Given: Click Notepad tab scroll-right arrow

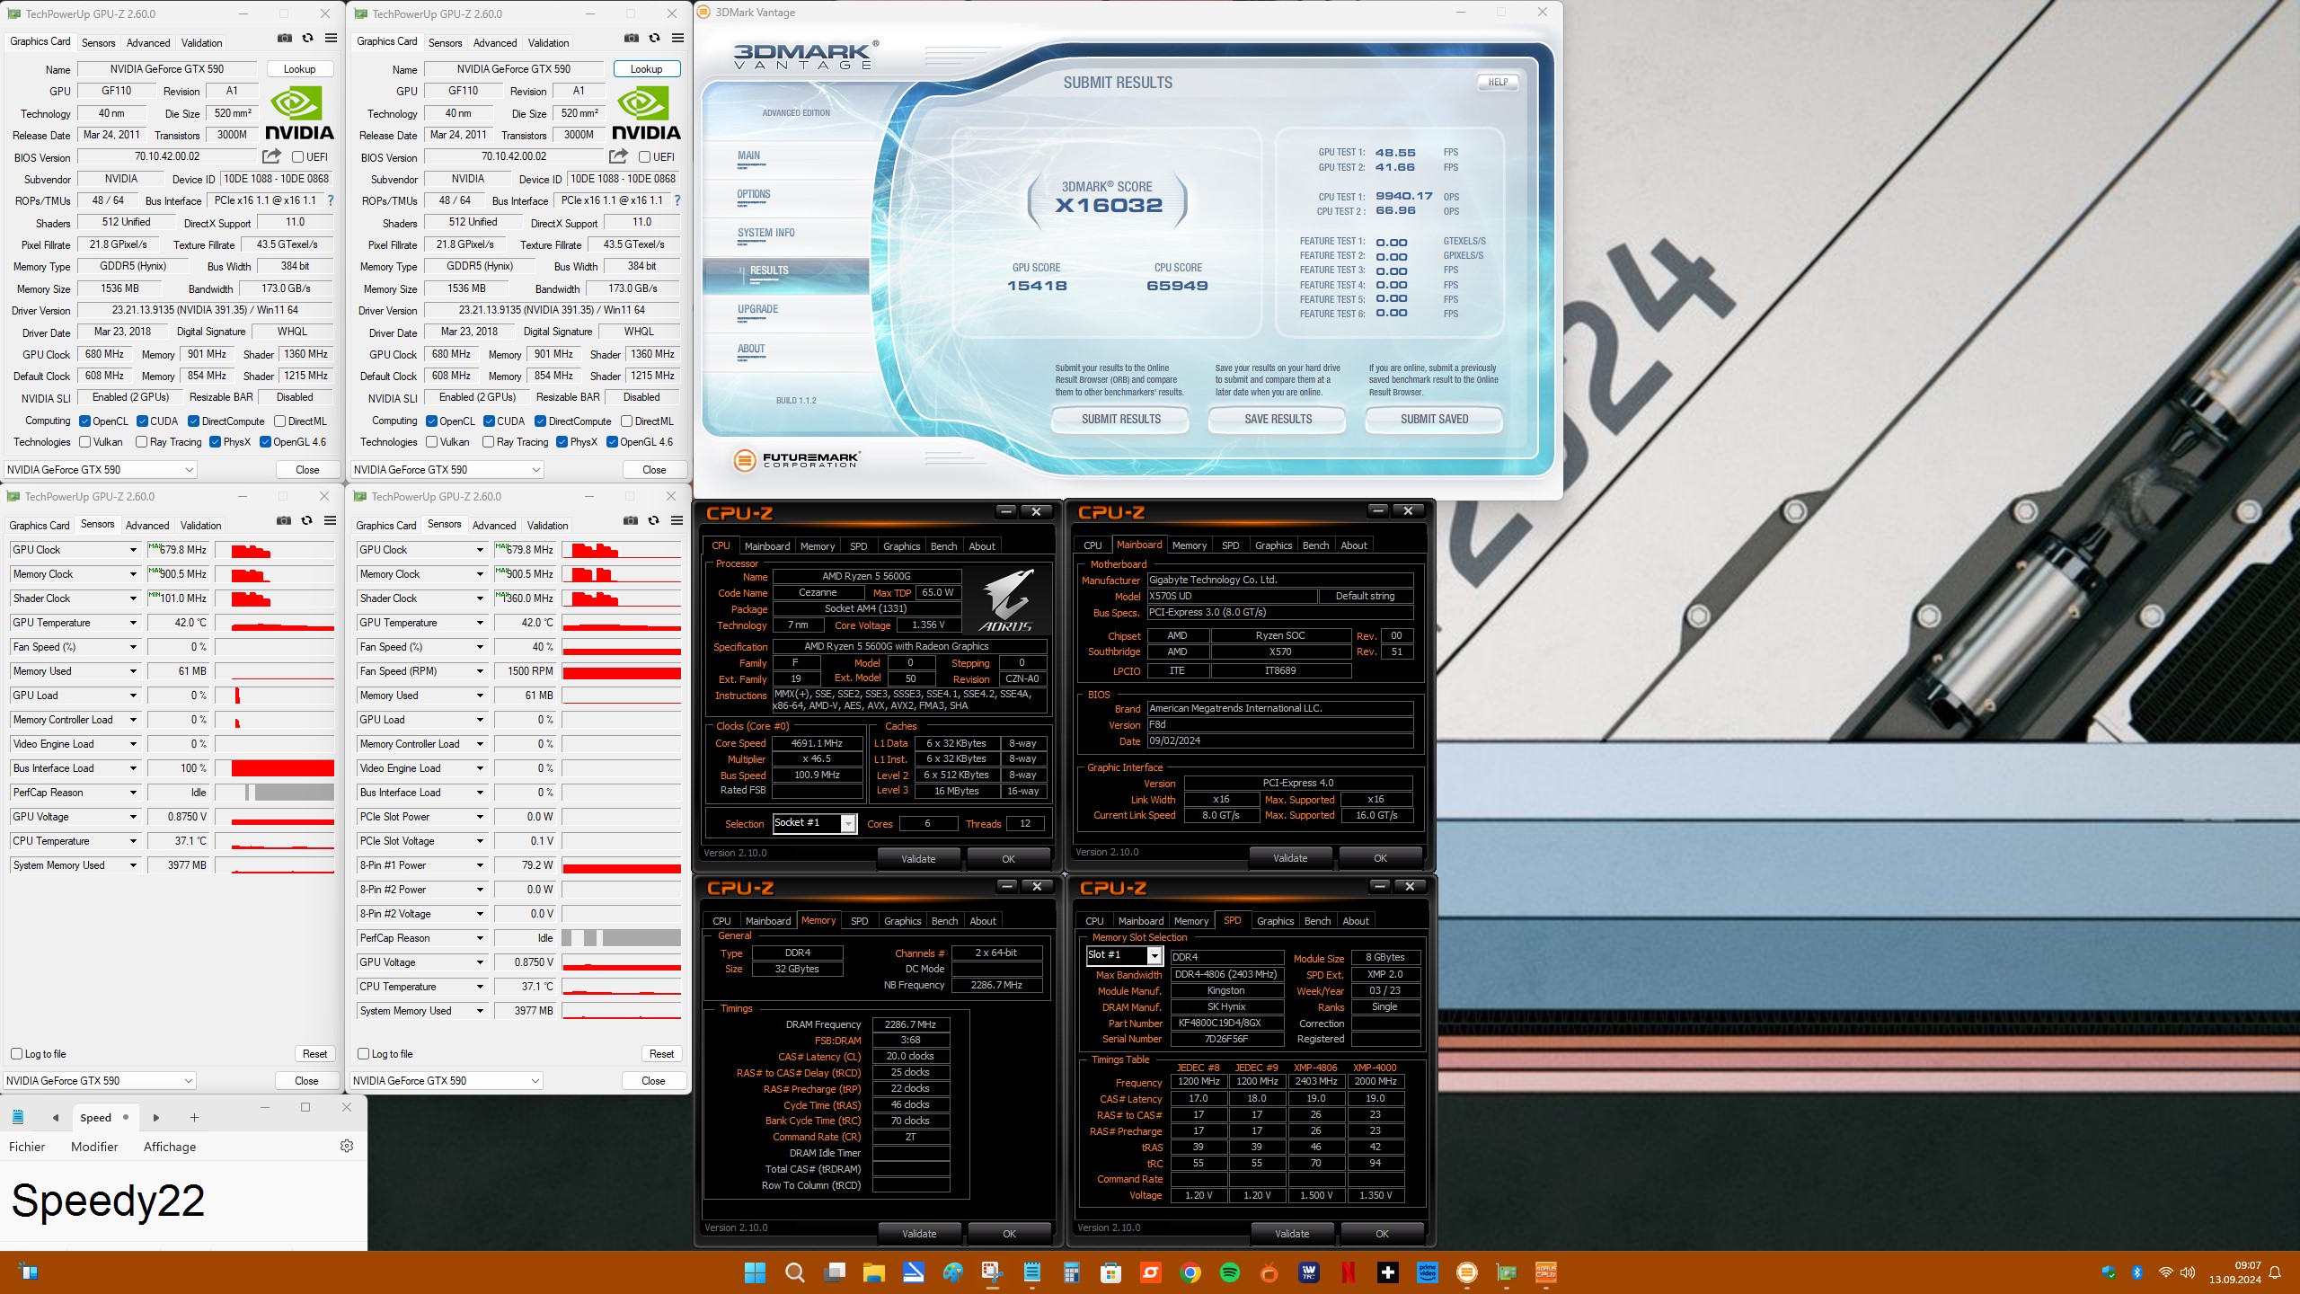Looking at the screenshot, I should [x=155, y=1118].
